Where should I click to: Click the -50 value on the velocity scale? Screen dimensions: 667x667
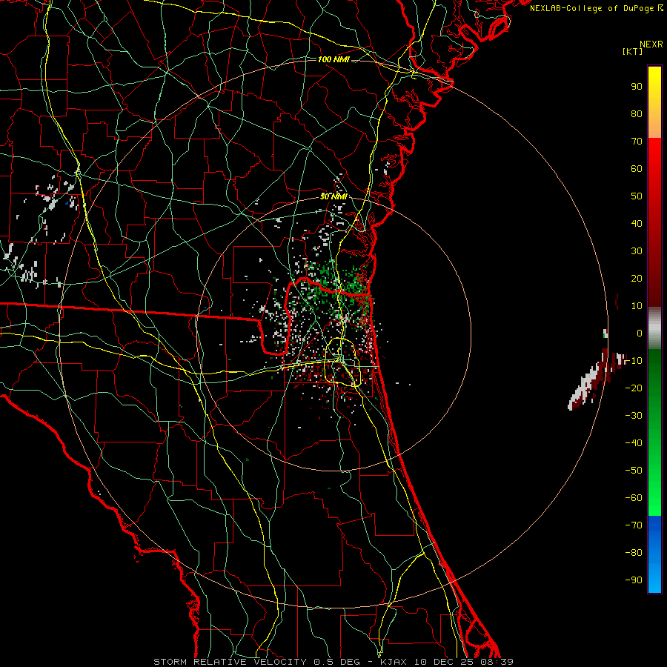tap(634, 471)
